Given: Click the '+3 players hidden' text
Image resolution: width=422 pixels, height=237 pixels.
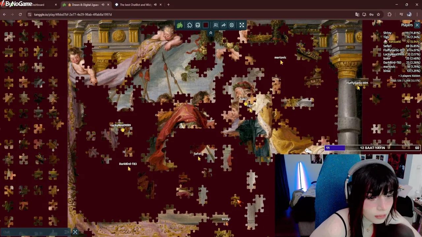Looking at the screenshot, I should [x=409, y=76].
